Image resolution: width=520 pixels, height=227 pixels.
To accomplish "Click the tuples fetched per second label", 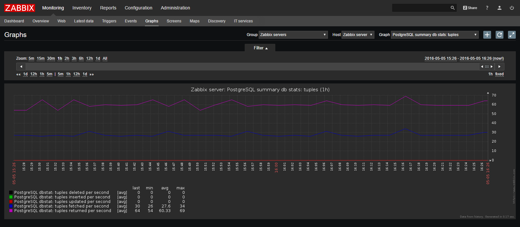I will (x=62, y=206).
